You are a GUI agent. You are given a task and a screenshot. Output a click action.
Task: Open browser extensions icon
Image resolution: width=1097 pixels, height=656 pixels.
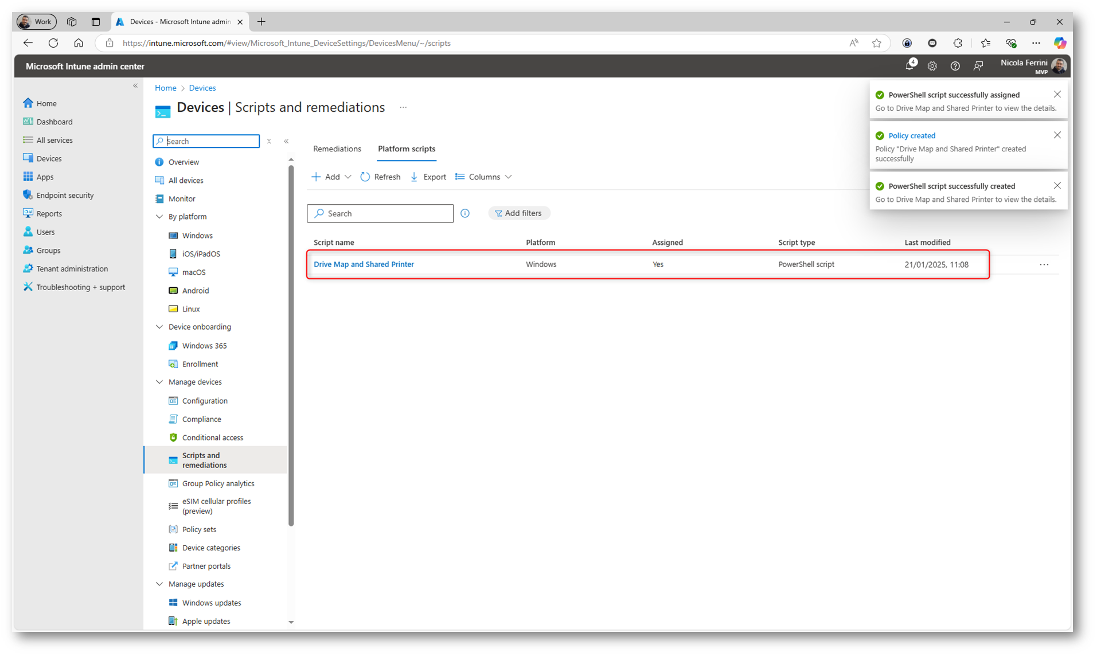click(x=958, y=43)
